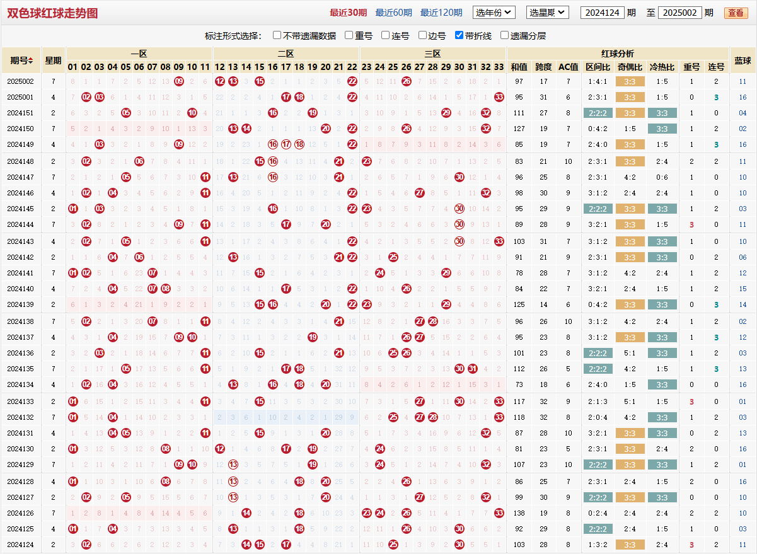Click 和值 127 in row 2024150
Screen dimensions: 757x554
519,129
